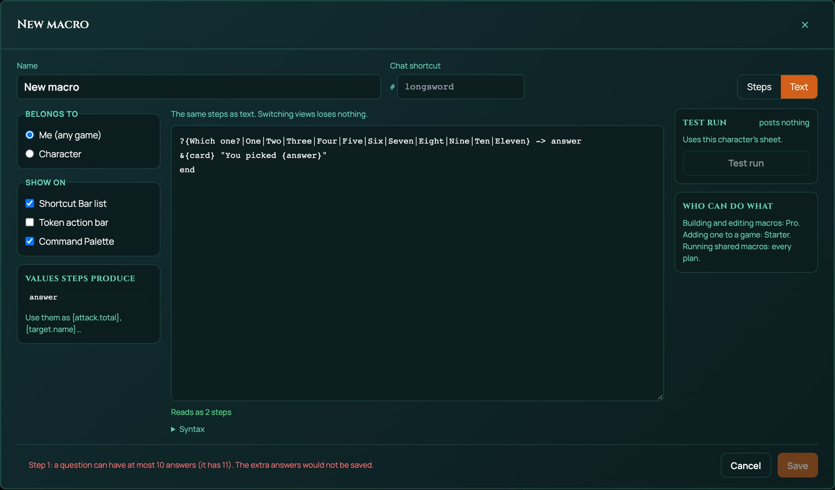Uncheck the Shortcut Bar list checkbox
Image resolution: width=835 pixels, height=490 pixels.
click(x=30, y=204)
